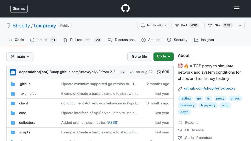Screen dimensions: 251x141
Task: Click the repository book icon beside Shopify
Action: (x=8, y=26)
